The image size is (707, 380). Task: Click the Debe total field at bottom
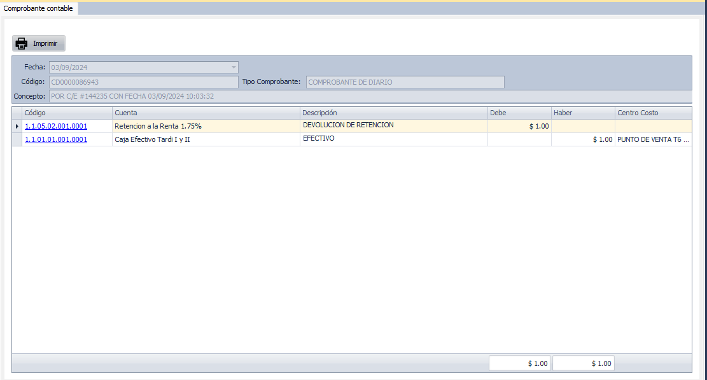click(x=520, y=363)
